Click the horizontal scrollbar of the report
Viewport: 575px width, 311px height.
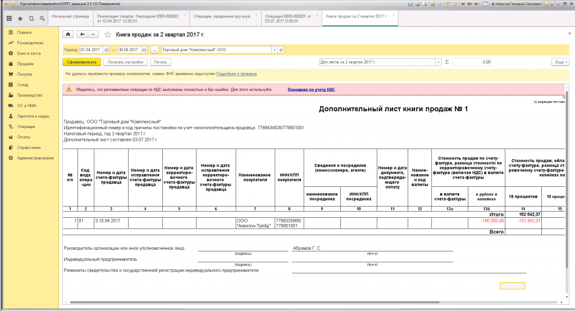tap(254, 303)
